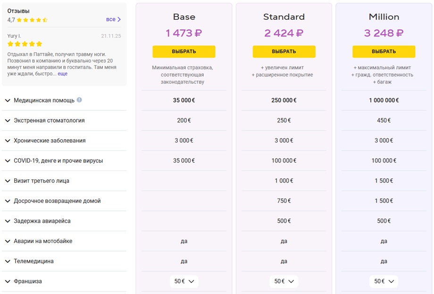Expand Досрочное возвращение домой details
The height and width of the screenshot is (294, 434).
pyautogui.click(x=64, y=201)
